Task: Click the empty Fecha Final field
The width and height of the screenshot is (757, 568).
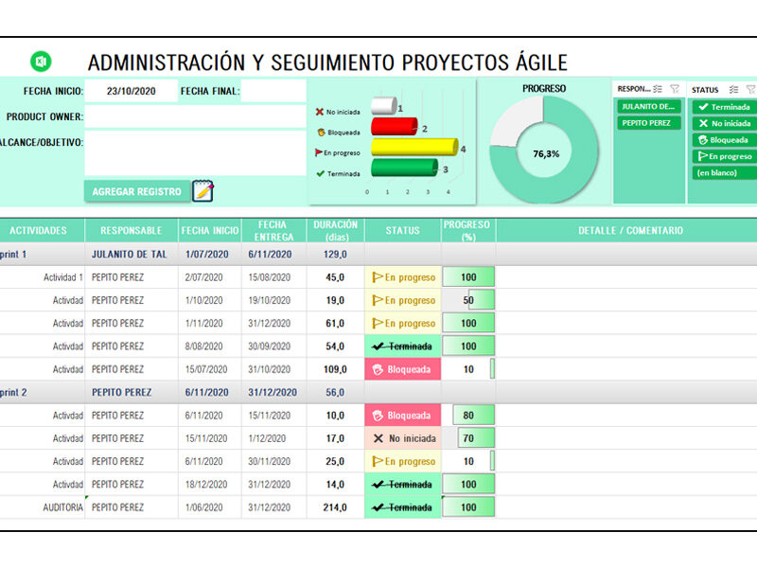Action: tap(273, 91)
